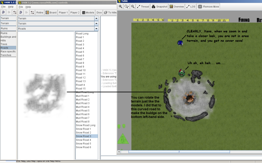Click the undo arrow icon in controls window
Image resolution: width=262 pixels, height=163 pixels.
[x=21, y=12]
